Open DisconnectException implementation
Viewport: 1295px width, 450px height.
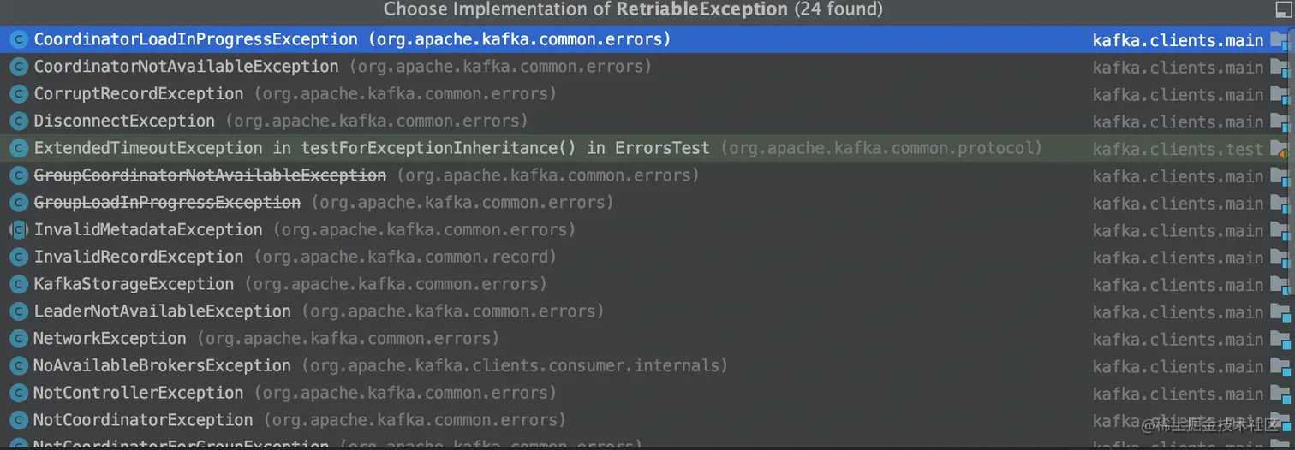coord(124,121)
